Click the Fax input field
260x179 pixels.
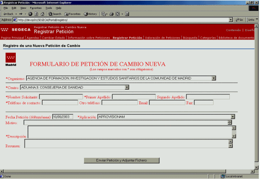pos(204,103)
